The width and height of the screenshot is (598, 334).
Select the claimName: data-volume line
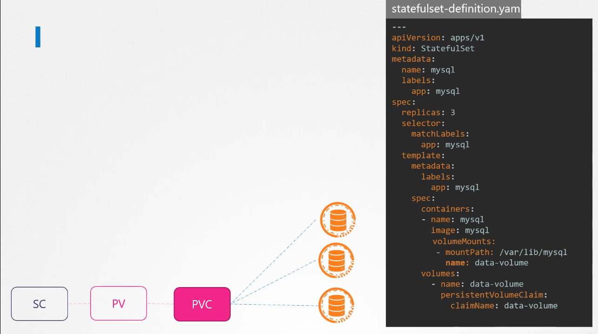pyautogui.click(x=504, y=305)
